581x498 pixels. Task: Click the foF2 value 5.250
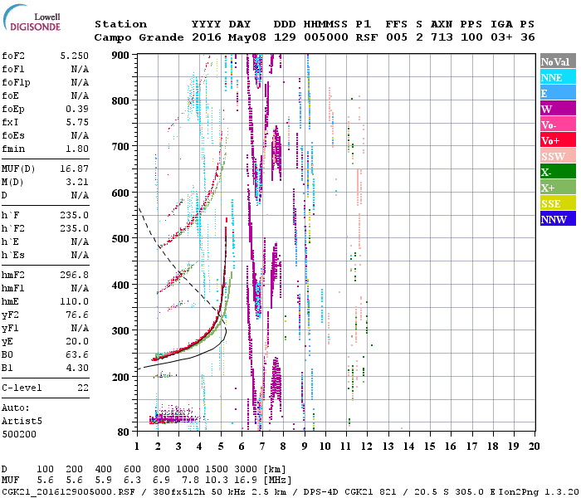point(75,56)
